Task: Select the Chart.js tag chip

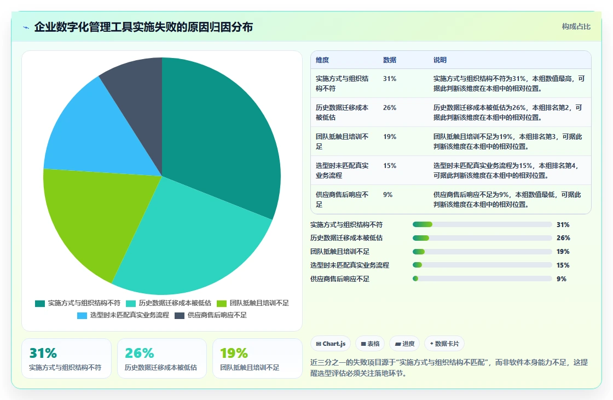Action: pyautogui.click(x=331, y=344)
